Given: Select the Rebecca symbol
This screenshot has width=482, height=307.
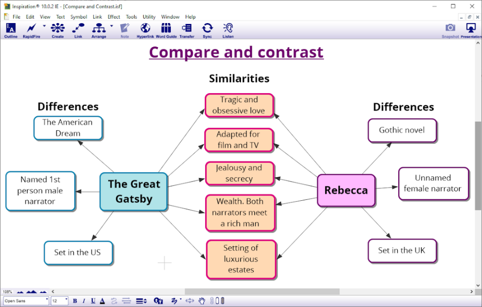Looking at the screenshot, I should tap(346, 190).
